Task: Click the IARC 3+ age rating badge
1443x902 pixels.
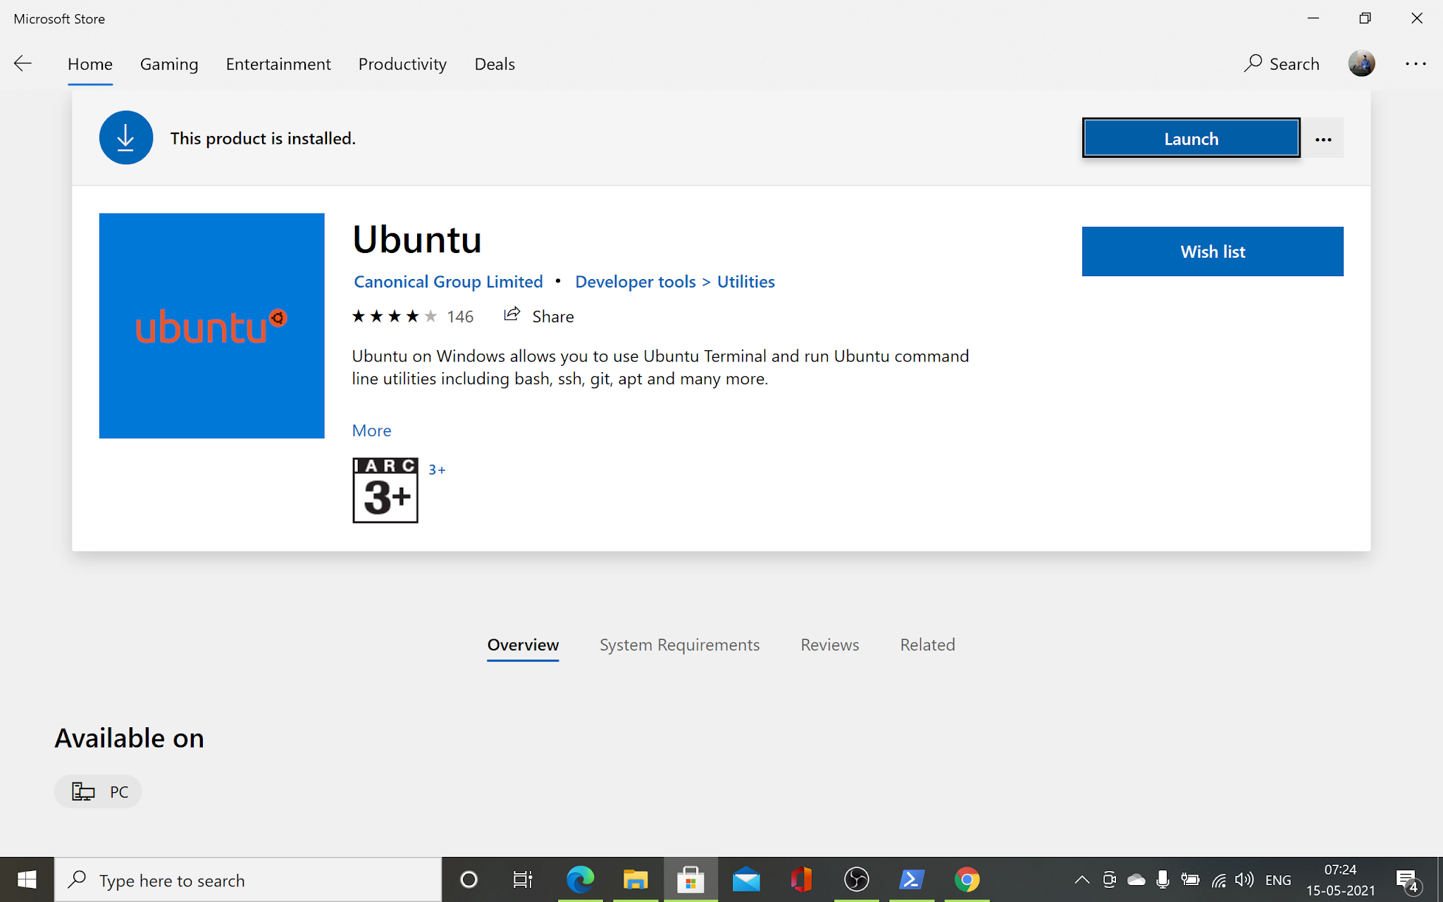Action: 385,490
